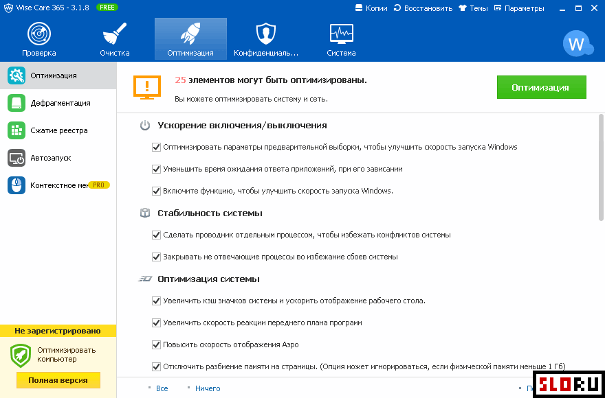Select the Контекстное меню mouse icon
The height and width of the screenshot is (398, 605).
pyautogui.click(x=16, y=185)
